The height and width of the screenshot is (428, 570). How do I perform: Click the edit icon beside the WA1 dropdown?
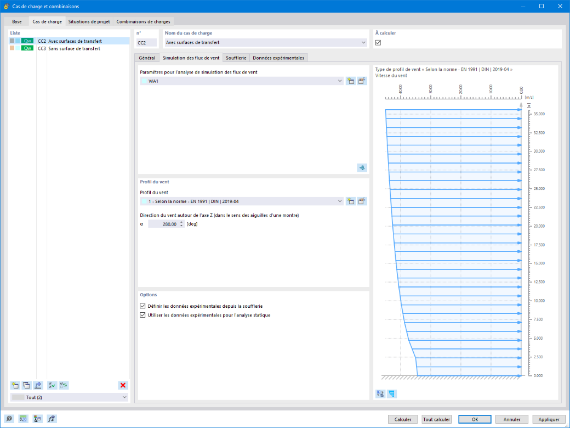pyautogui.click(x=362, y=81)
